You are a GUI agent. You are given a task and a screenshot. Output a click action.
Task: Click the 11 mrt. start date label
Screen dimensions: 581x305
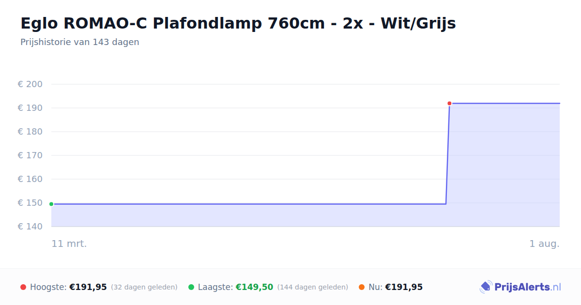point(69,244)
